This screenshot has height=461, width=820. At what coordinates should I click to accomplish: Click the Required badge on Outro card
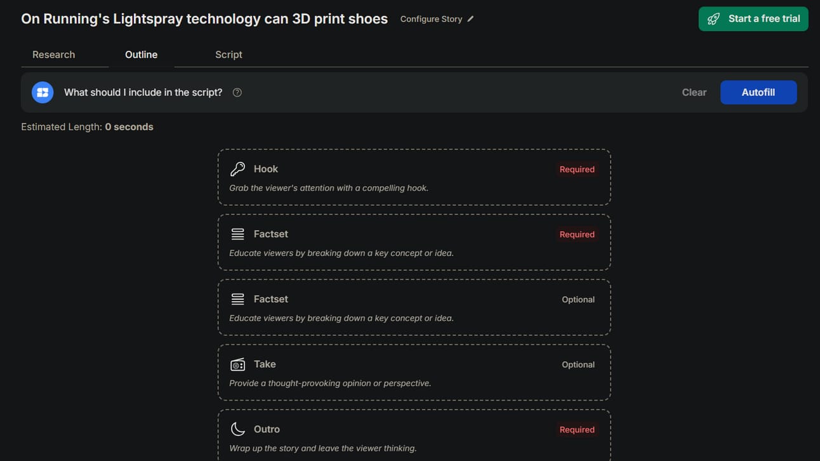577,430
